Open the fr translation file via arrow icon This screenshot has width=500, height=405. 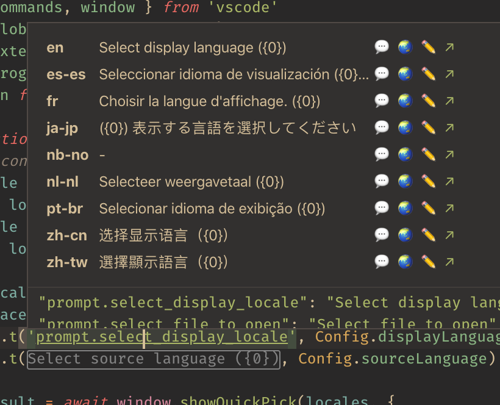(x=450, y=101)
